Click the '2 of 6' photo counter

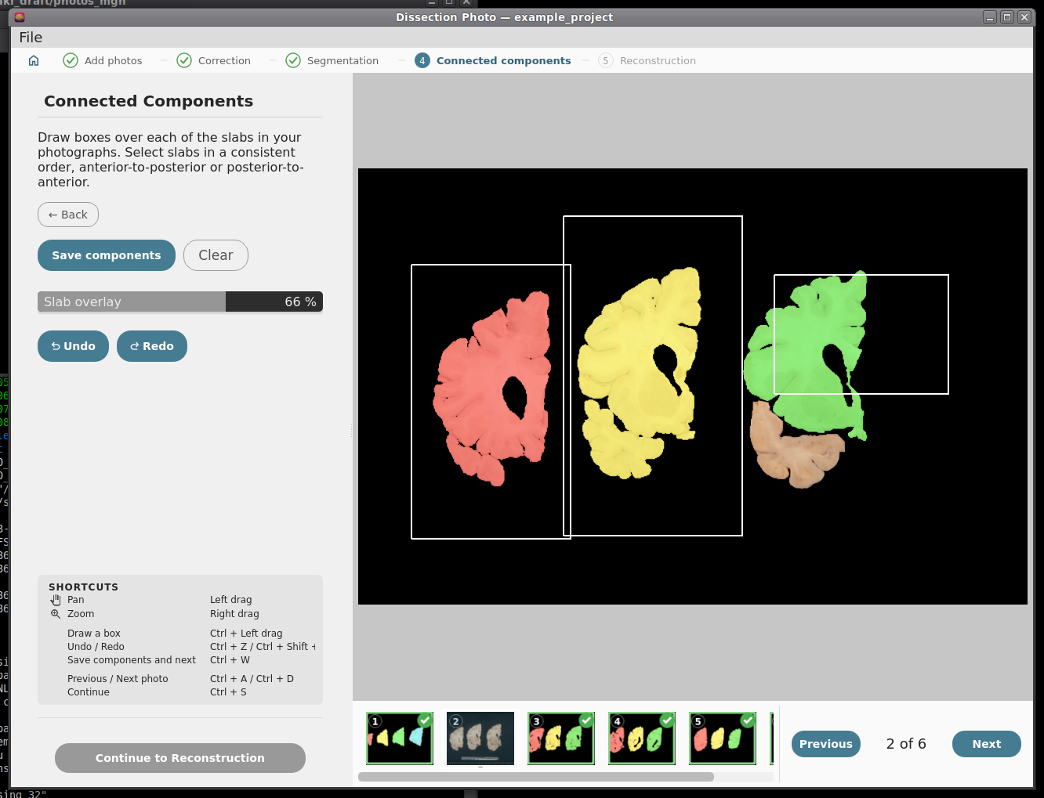(906, 744)
